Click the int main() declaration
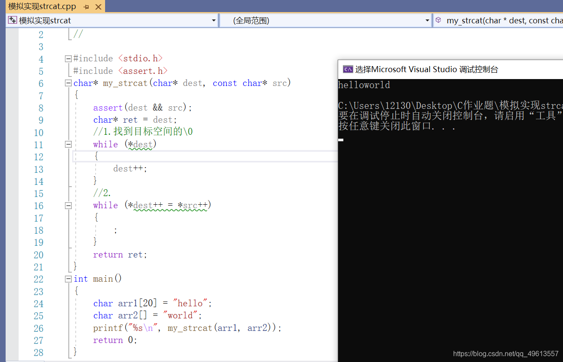 98,279
